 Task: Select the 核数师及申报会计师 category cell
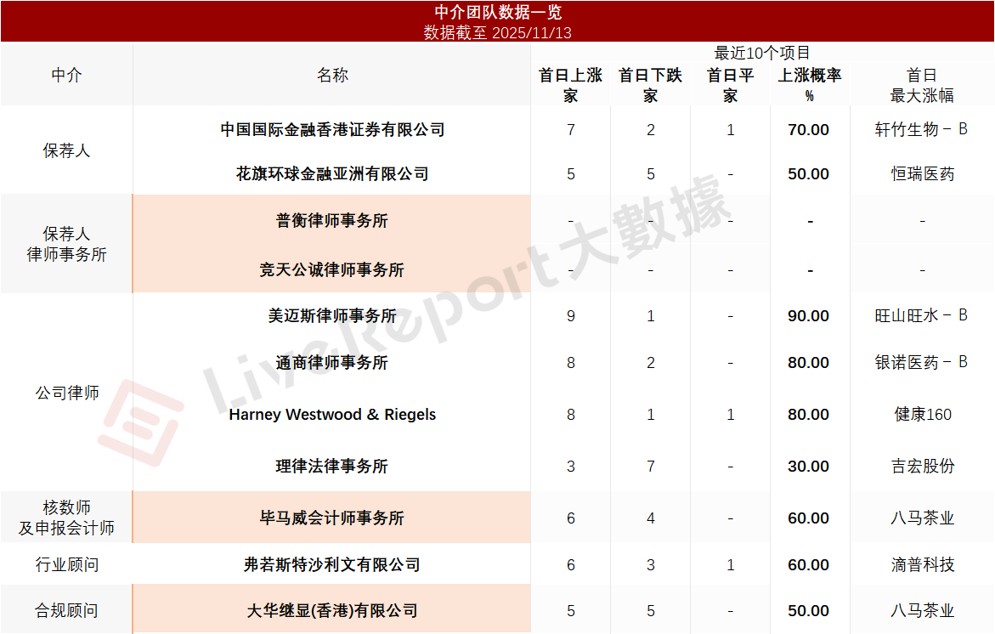coord(66,518)
